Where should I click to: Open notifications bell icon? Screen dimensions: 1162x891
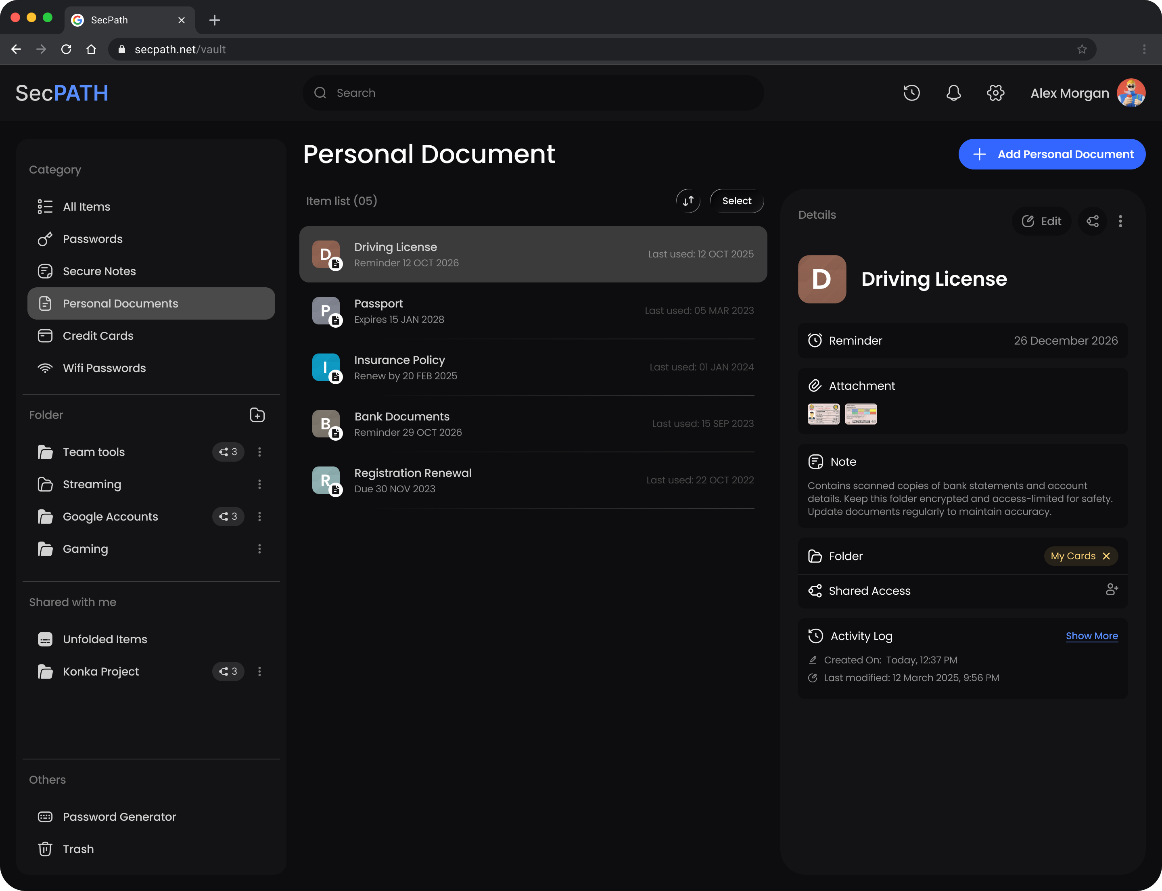pyautogui.click(x=953, y=93)
